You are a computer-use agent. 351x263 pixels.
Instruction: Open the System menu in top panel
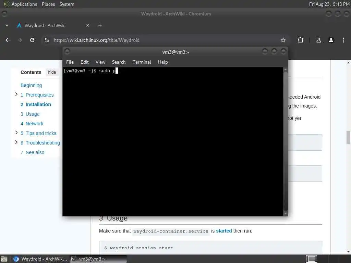point(67,4)
